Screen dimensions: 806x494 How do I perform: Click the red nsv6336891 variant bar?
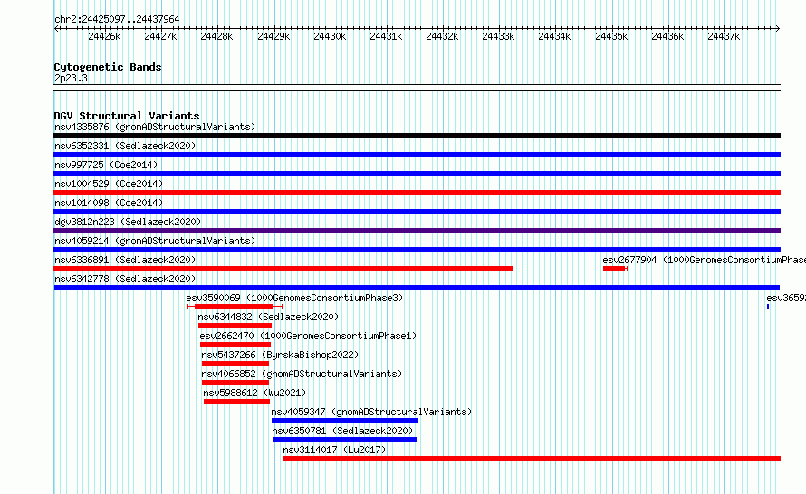coord(283,269)
